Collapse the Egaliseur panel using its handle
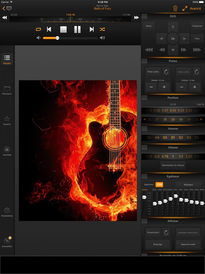The height and width of the screenshot is (274, 205). (144, 177)
